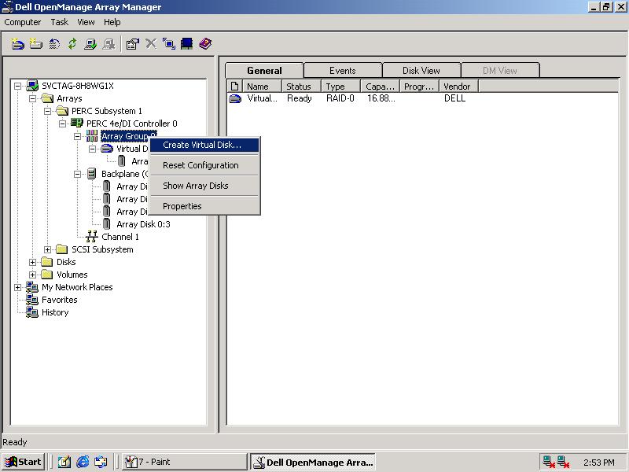Switch to the 7 - Paint taskbar button
Screen dimensions: 629x472
[x=184, y=462]
